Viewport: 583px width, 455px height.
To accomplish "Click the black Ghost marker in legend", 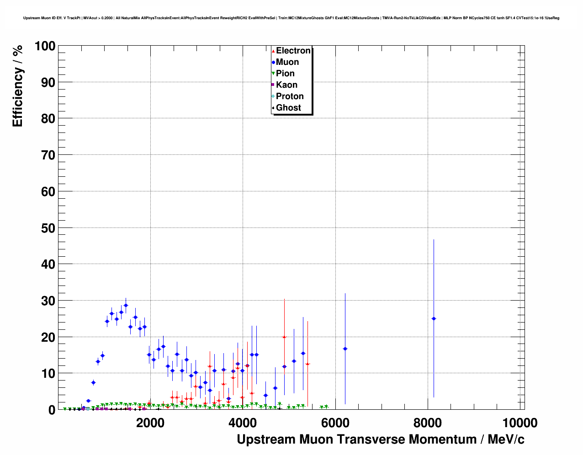I will coord(273,108).
